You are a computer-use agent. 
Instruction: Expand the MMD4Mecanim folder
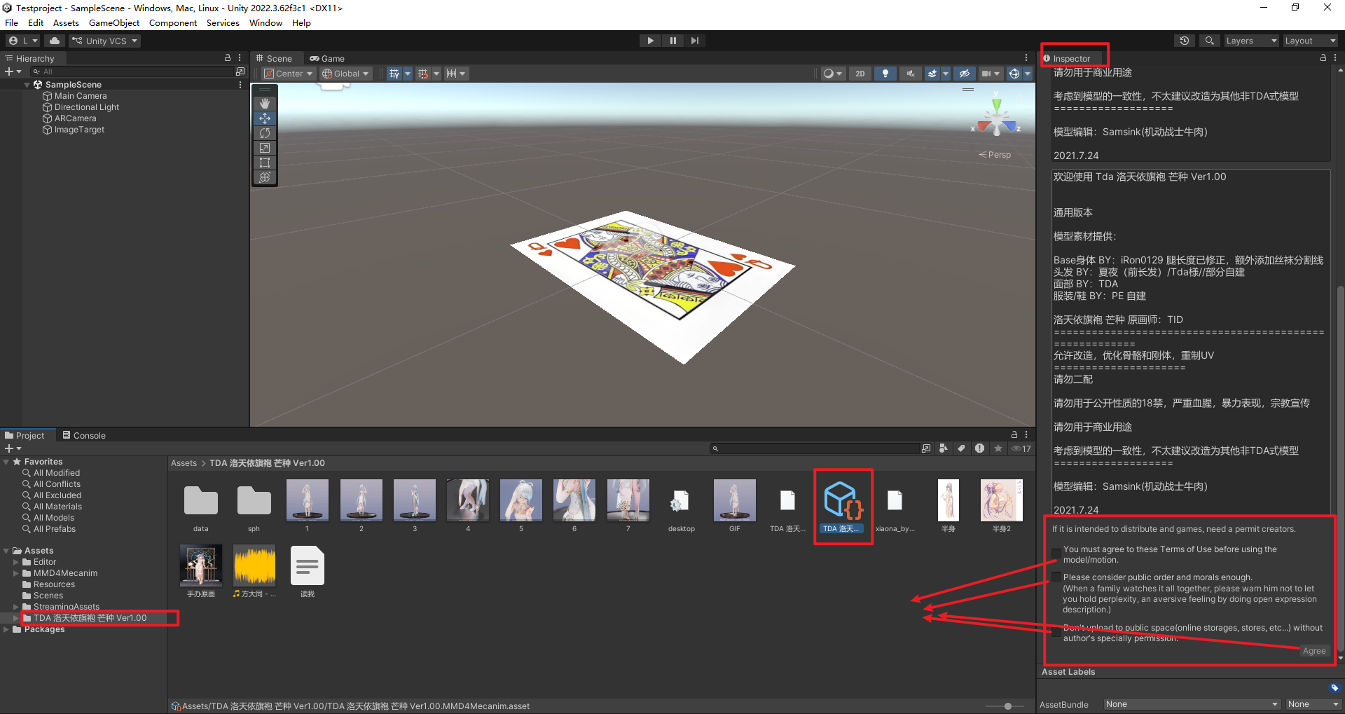[16, 573]
